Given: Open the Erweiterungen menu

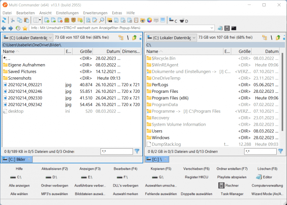Looking at the screenshot, I should point(95,13).
